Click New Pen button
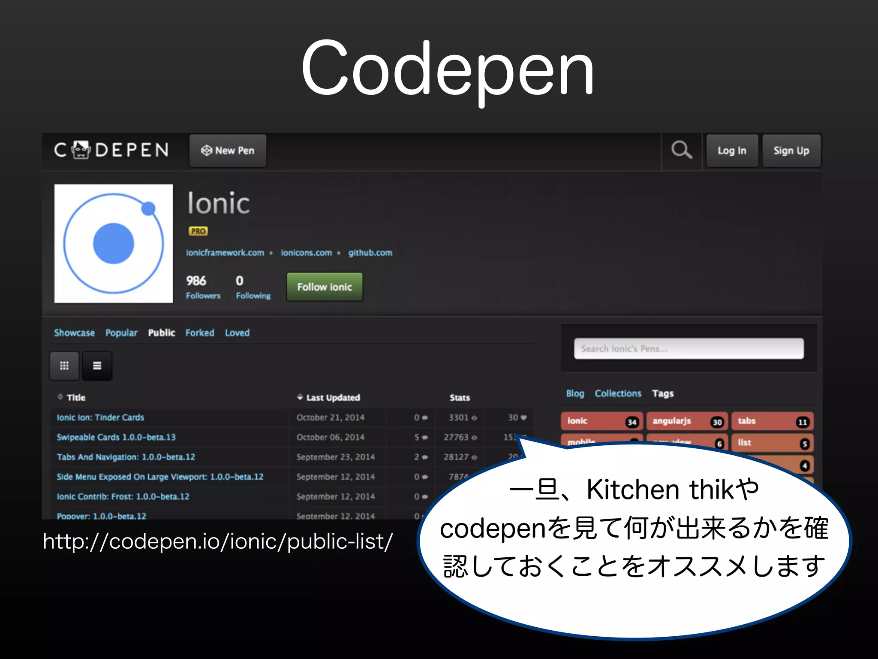Screen dimensions: 878x659 pos(228,151)
